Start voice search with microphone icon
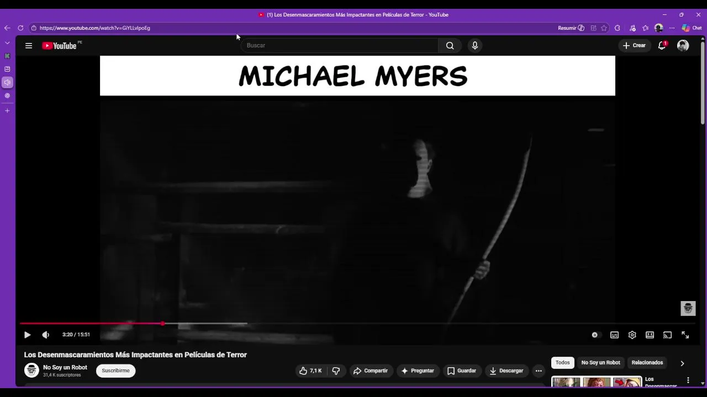The height and width of the screenshot is (397, 707). pos(474,46)
